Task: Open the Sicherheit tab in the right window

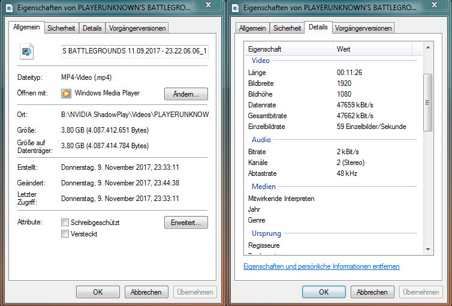Action: [287, 28]
